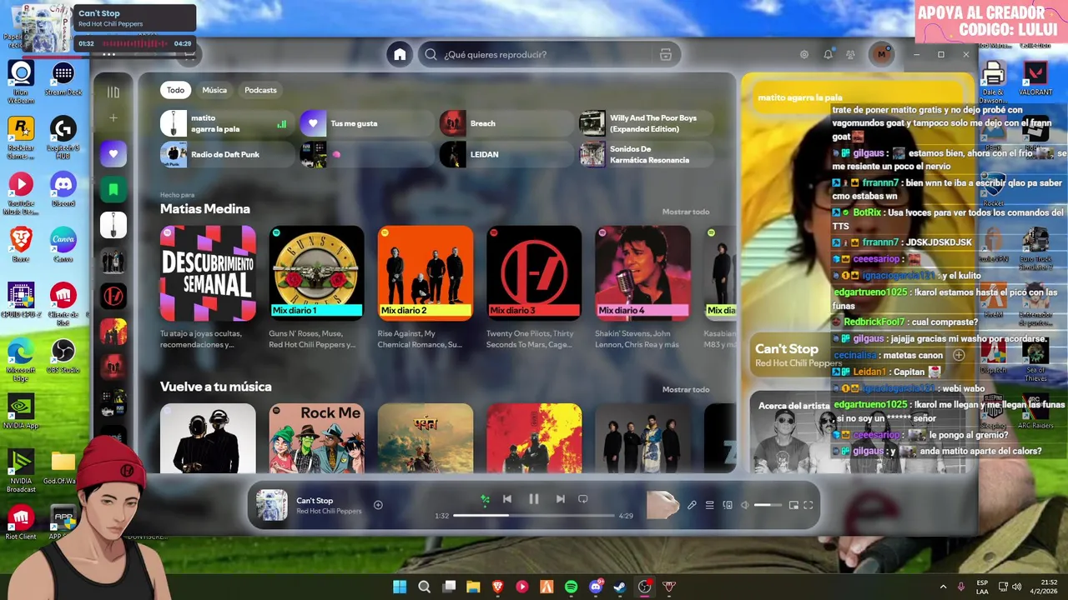The image size is (1068, 600).
Task: Open the 'Rock Me' Gorillaz card
Action: point(316,438)
